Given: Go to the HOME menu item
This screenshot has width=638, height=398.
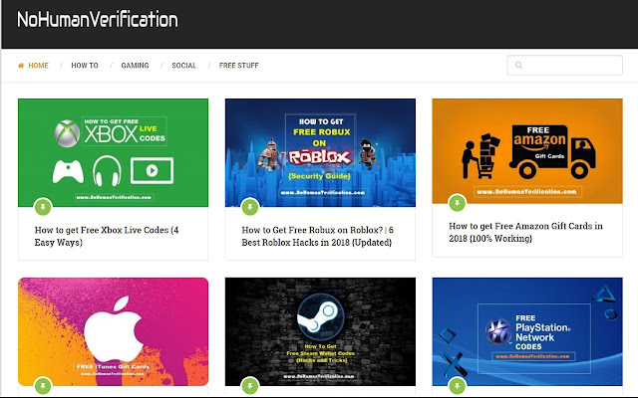Looking at the screenshot, I should coord(38,66).
